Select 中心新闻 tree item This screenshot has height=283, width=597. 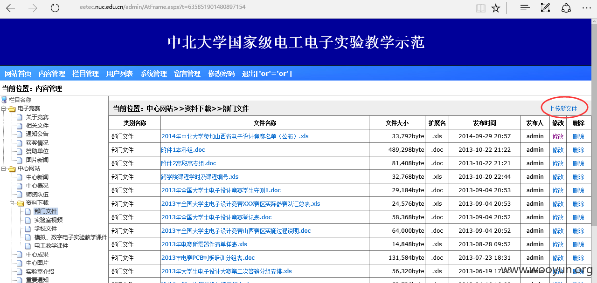(37, 177)
